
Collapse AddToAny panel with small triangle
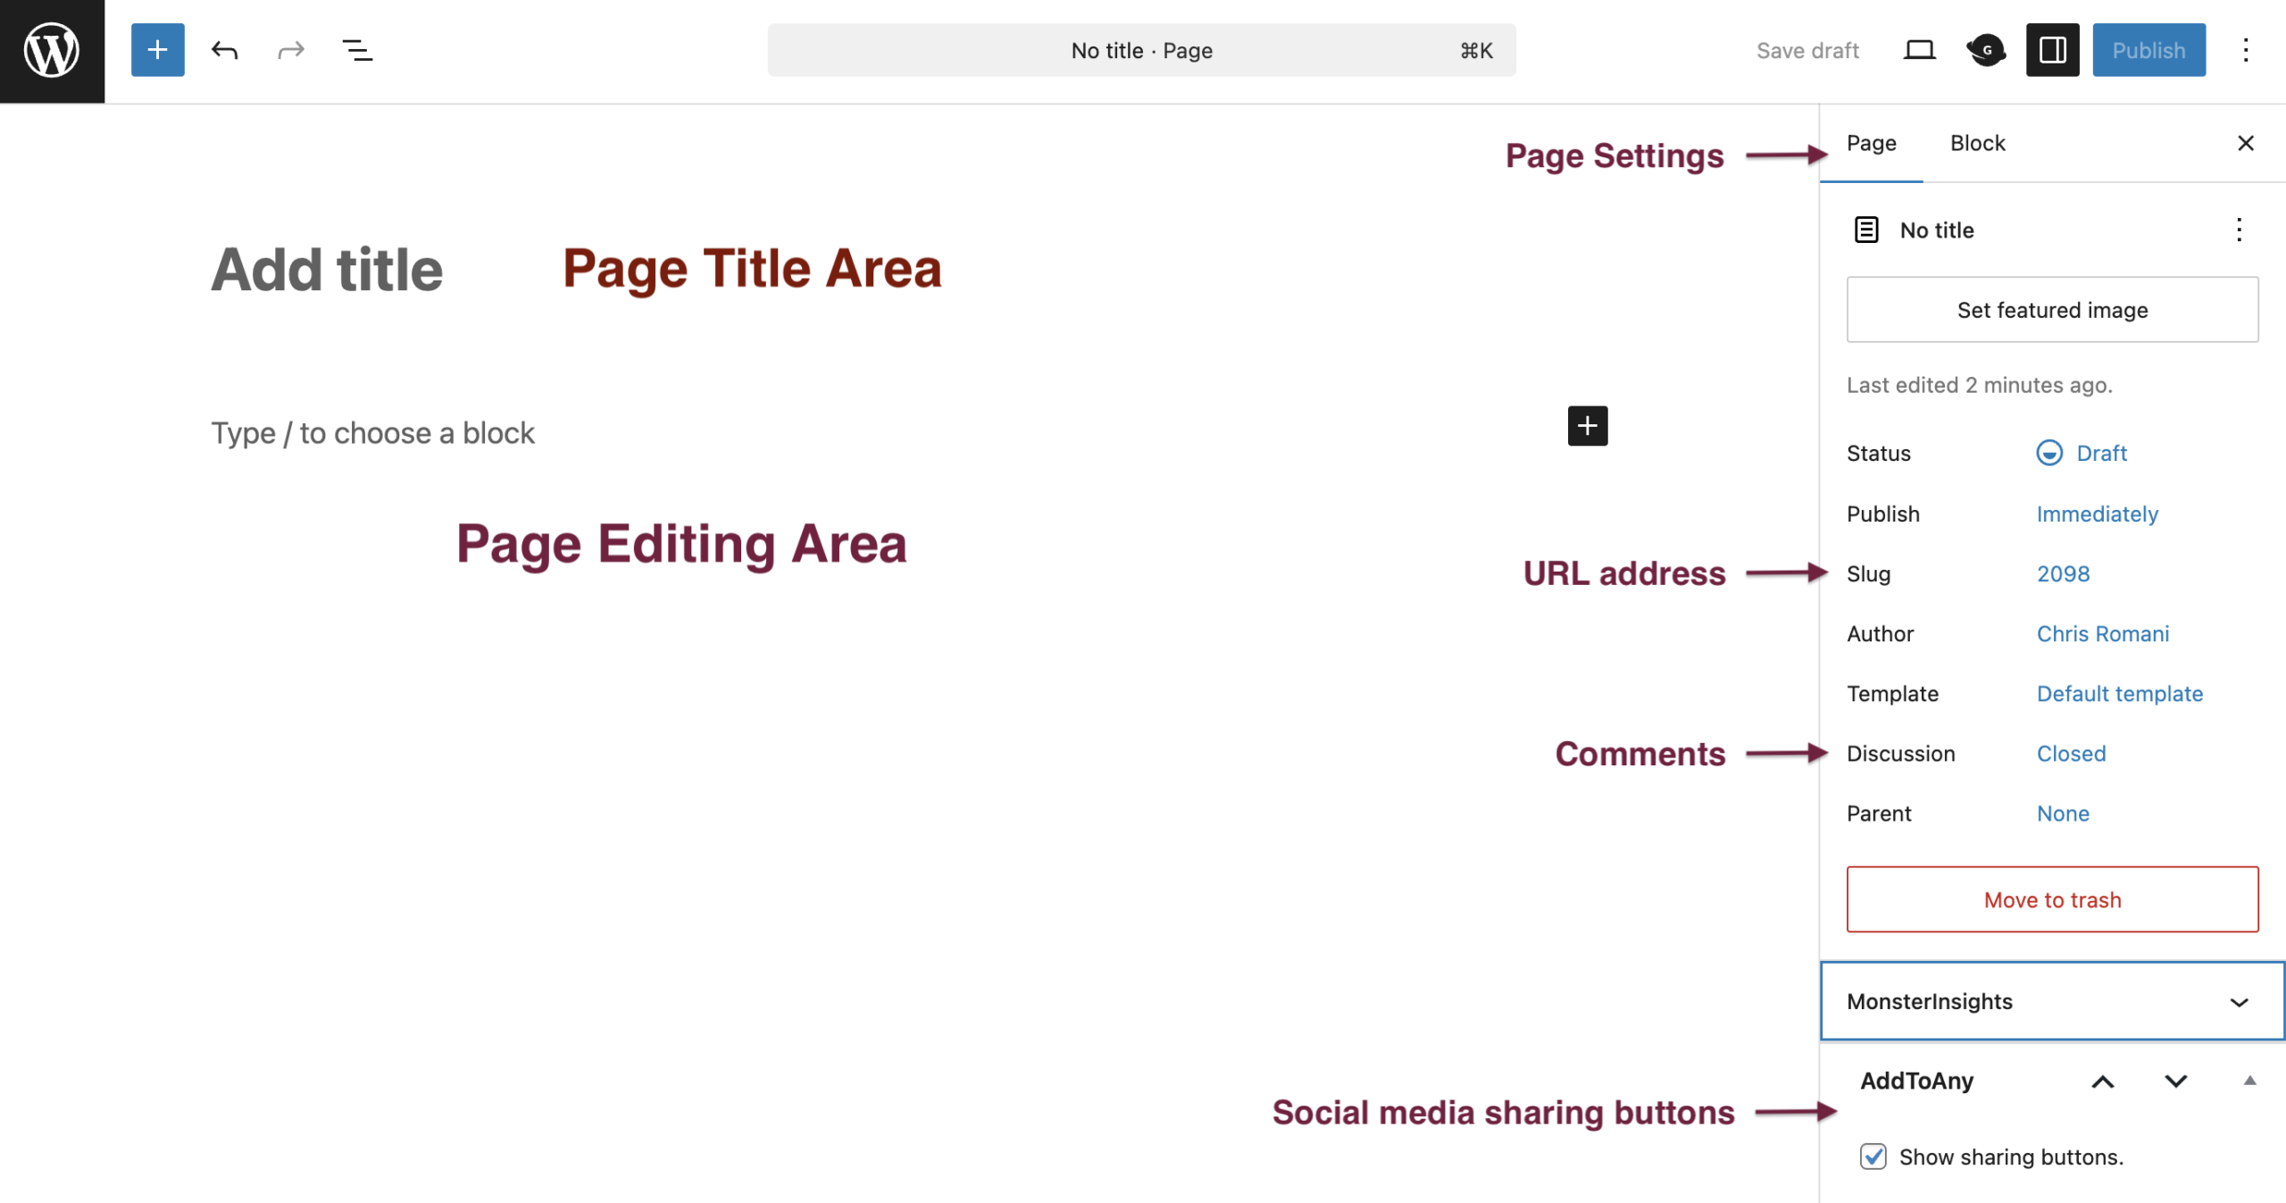(x=2249, y=1081)
